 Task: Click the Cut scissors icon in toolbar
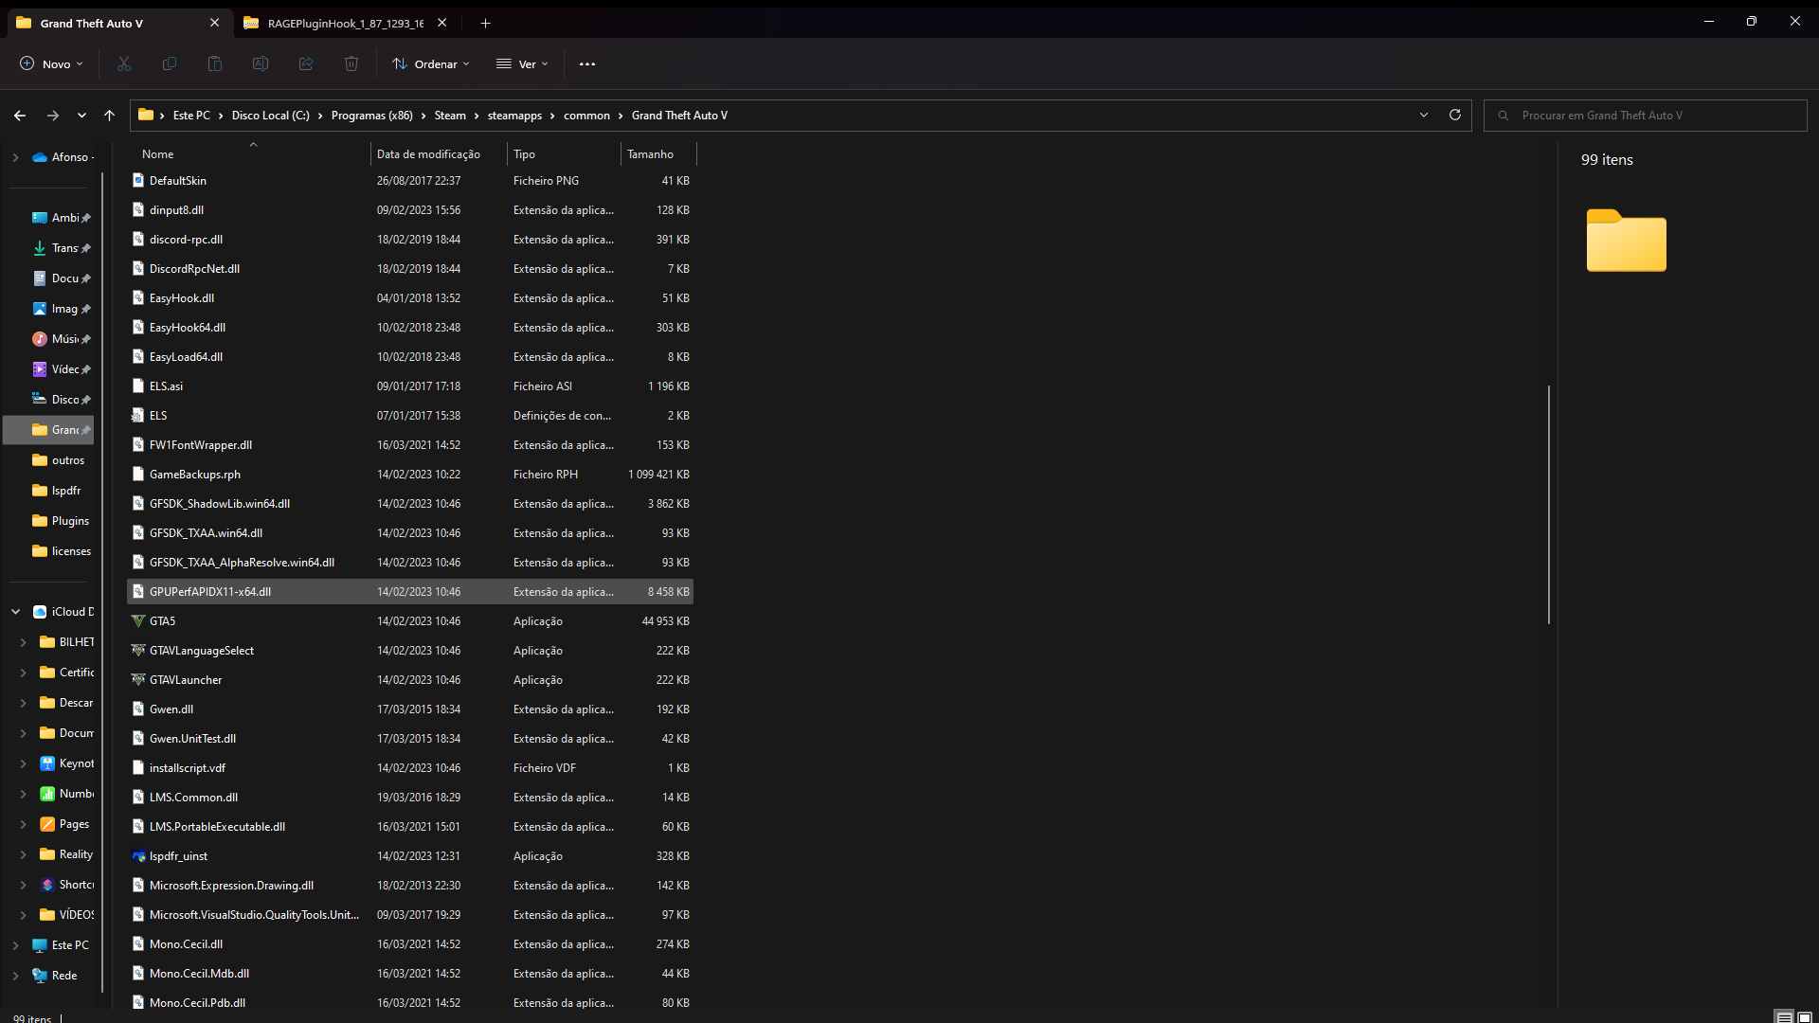[x=124, y=63]
